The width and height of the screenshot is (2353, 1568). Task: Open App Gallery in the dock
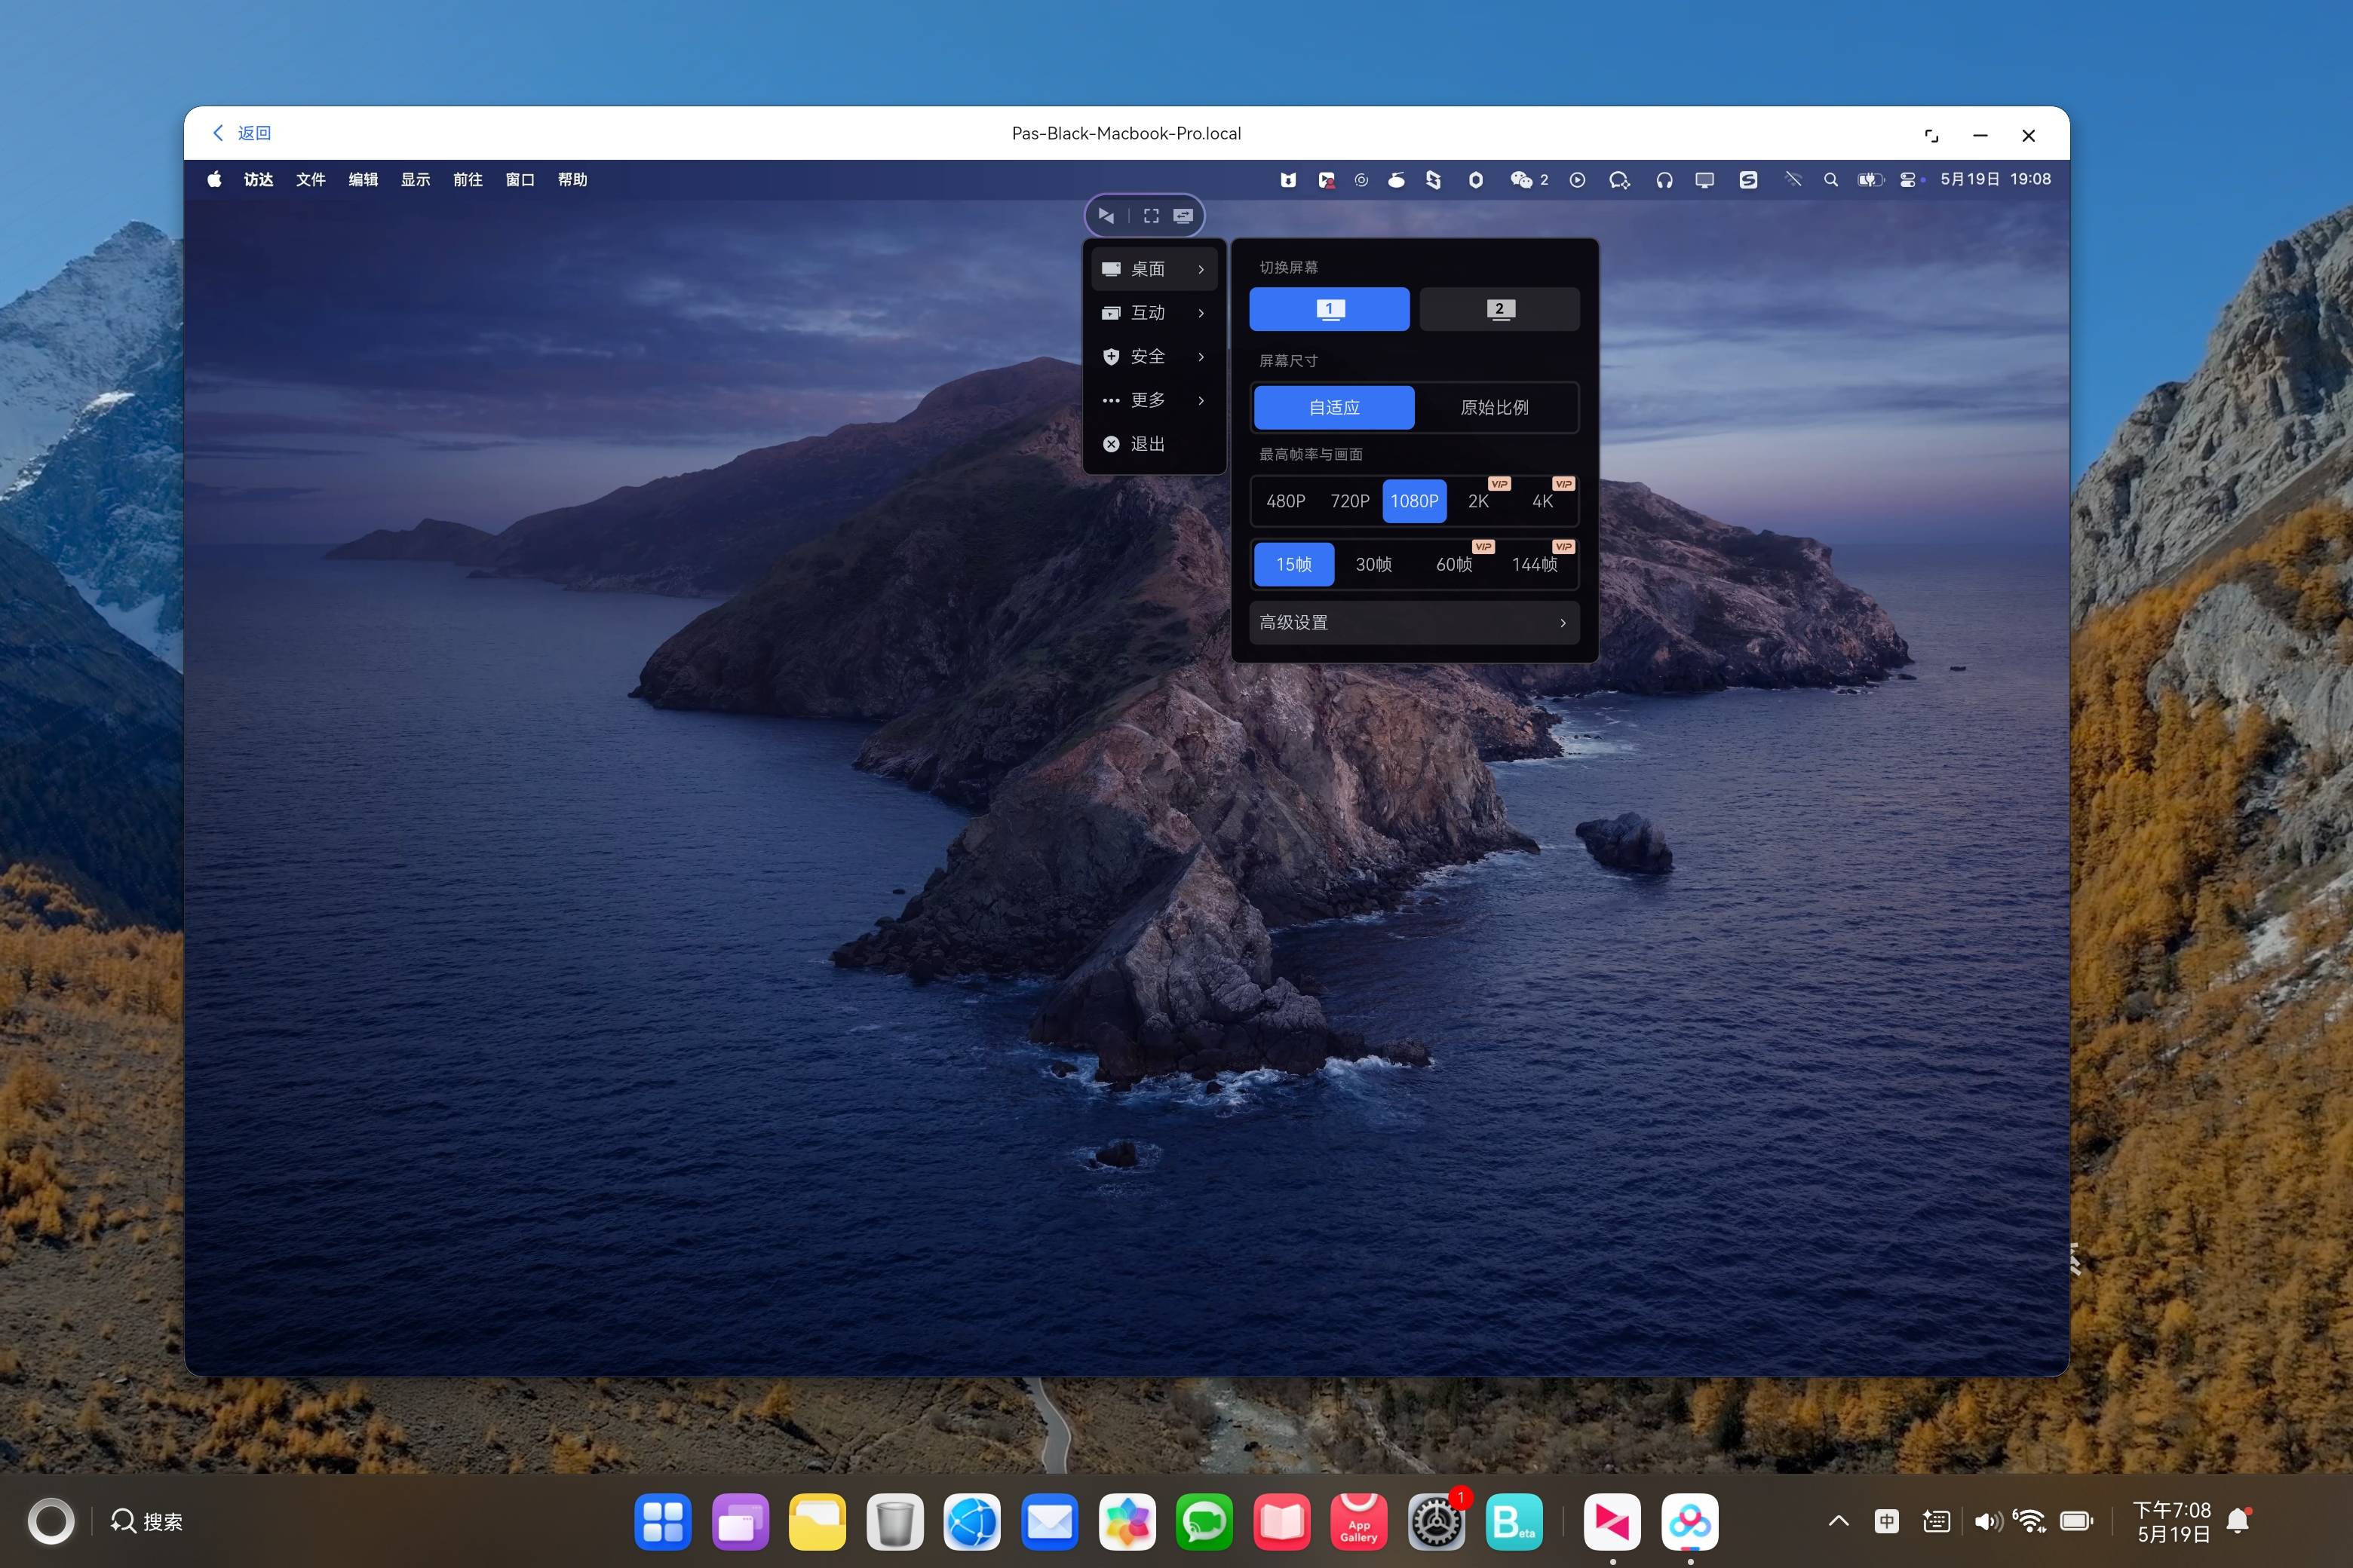click(x=1358, y=1522)
